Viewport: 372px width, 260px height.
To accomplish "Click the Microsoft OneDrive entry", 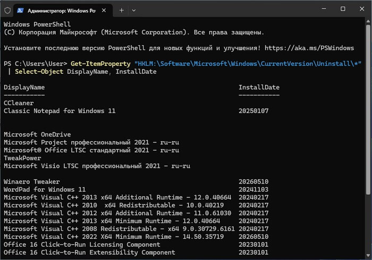I will (37, 134).
